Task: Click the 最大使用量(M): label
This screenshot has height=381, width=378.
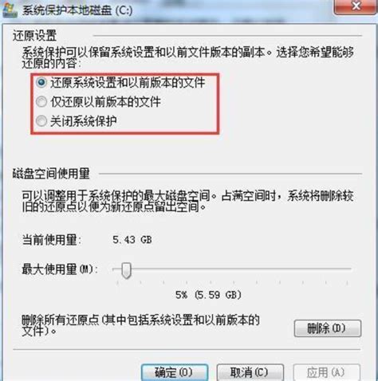Action: click(x=60, y=269)
